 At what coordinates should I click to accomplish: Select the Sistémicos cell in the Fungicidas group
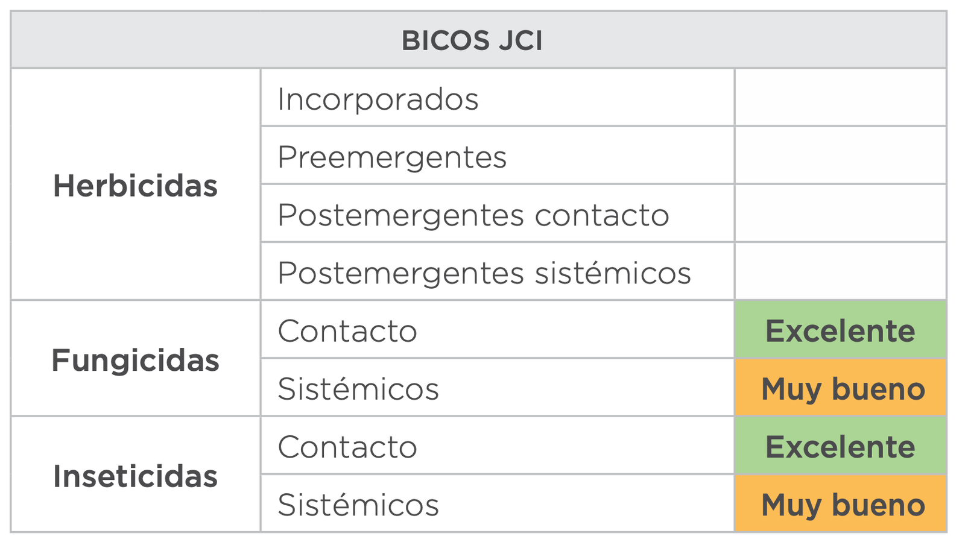click(x=358, y=388)
